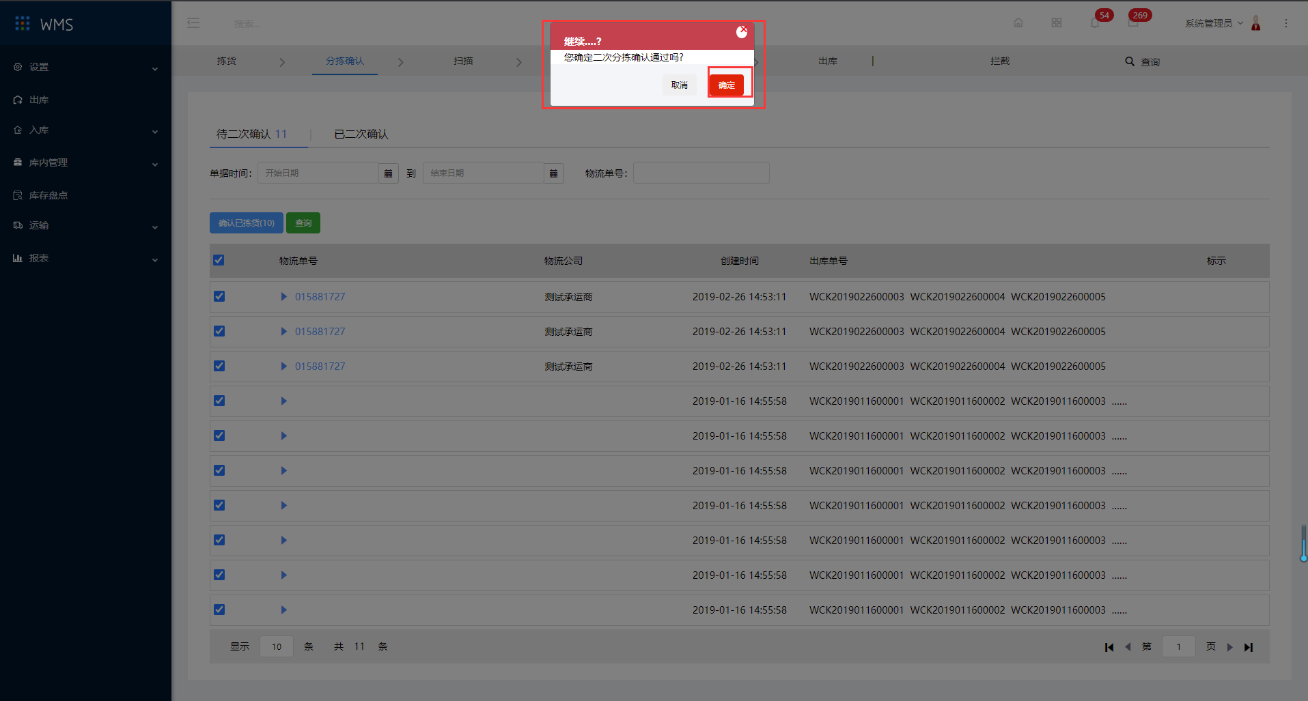Expand 入库 sidebar menu chevron
The width and height of the screenshot is (1308, 701).
(x=155, y=131)
